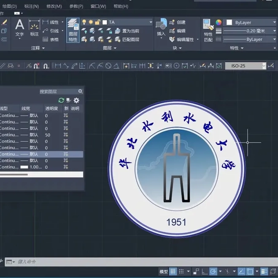This screenshot has height=278, width=278.
Task: Switch to 模型 model space button
Action: point(163,271)
